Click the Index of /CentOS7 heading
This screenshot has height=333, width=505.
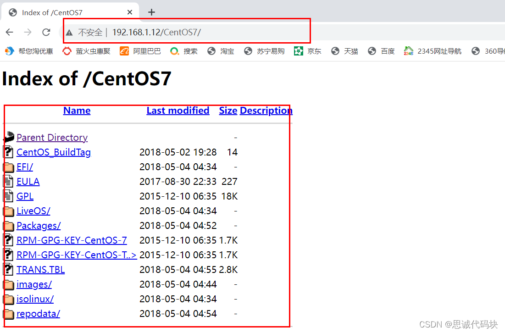87,78
